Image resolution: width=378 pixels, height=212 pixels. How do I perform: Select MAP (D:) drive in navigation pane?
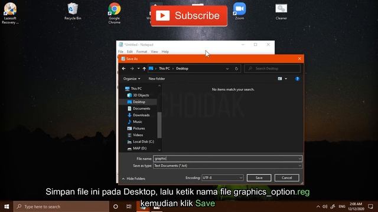pyautogui.click(x=139, y=148)
